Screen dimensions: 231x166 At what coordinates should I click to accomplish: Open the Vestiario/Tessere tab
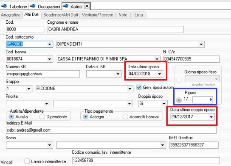(98, 15)
